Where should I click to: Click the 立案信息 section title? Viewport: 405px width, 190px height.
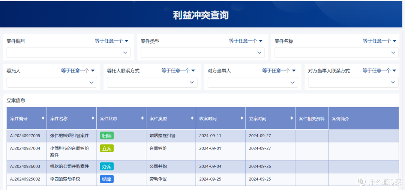(16, 100)
